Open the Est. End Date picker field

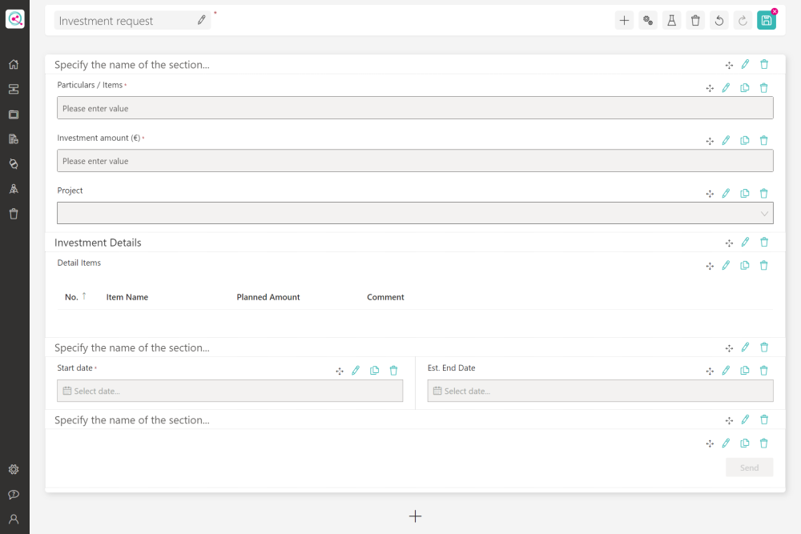pos(600,391)
